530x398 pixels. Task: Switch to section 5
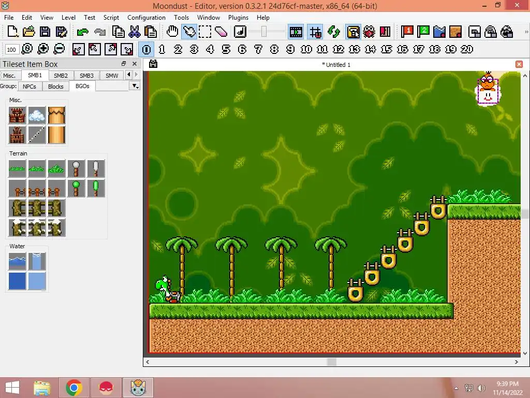click(x=226, y=49)
